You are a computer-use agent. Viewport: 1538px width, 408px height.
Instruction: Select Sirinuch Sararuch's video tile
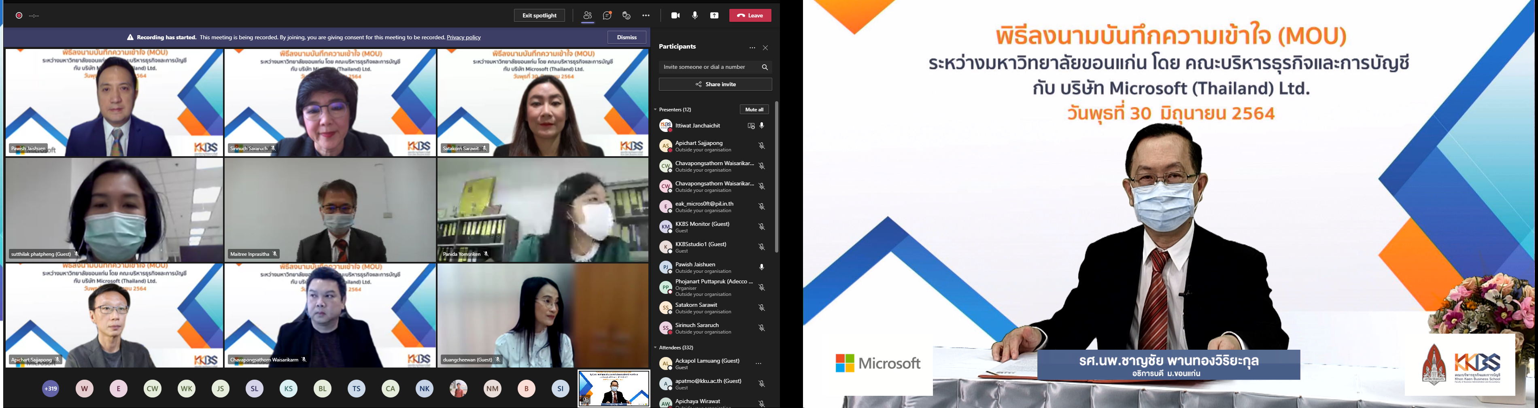point(330,103)
